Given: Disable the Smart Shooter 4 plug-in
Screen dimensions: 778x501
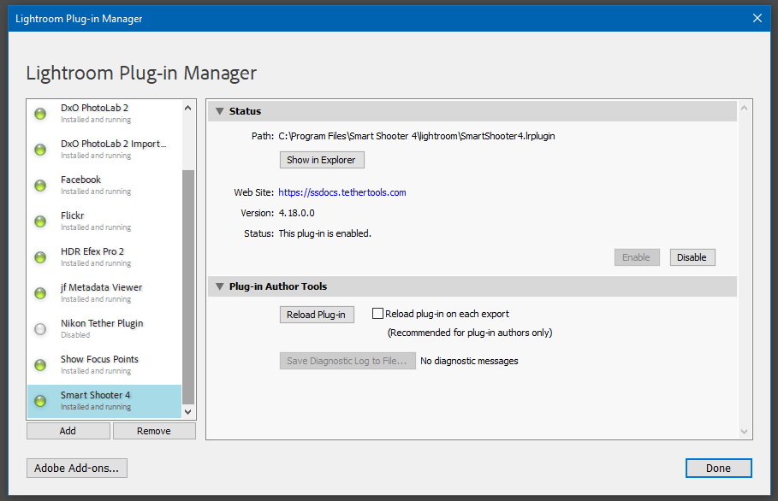Looking at the screenshot, I should tap(692, 257).
